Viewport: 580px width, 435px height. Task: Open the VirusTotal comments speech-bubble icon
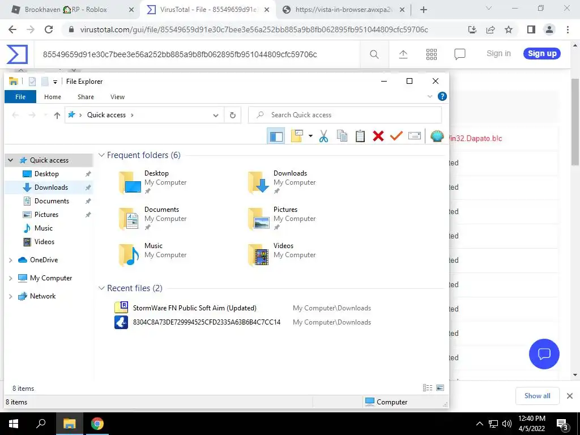click(459, 54)
